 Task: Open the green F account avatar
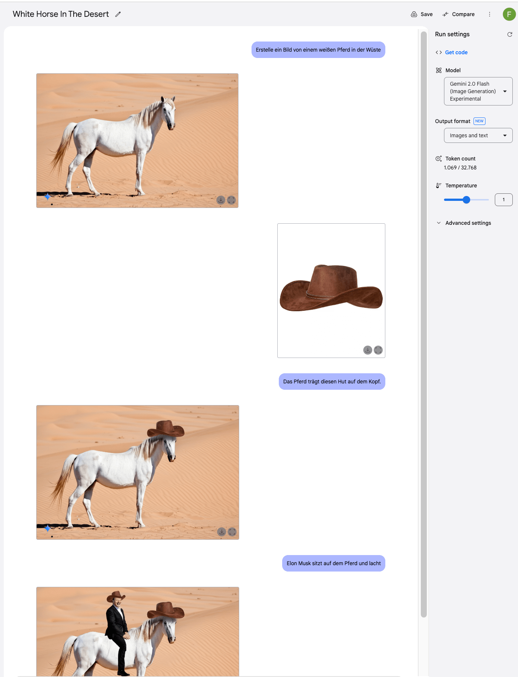pos(509,14)
